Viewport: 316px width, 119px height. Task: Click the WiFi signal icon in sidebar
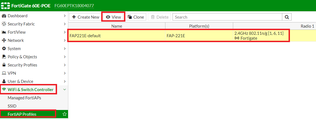pyautogui.click(x=4, y=90)
